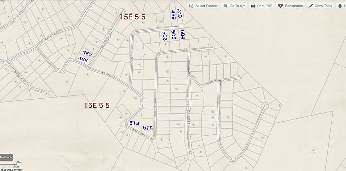Select parcel labeled 466

tap(83, 59)
